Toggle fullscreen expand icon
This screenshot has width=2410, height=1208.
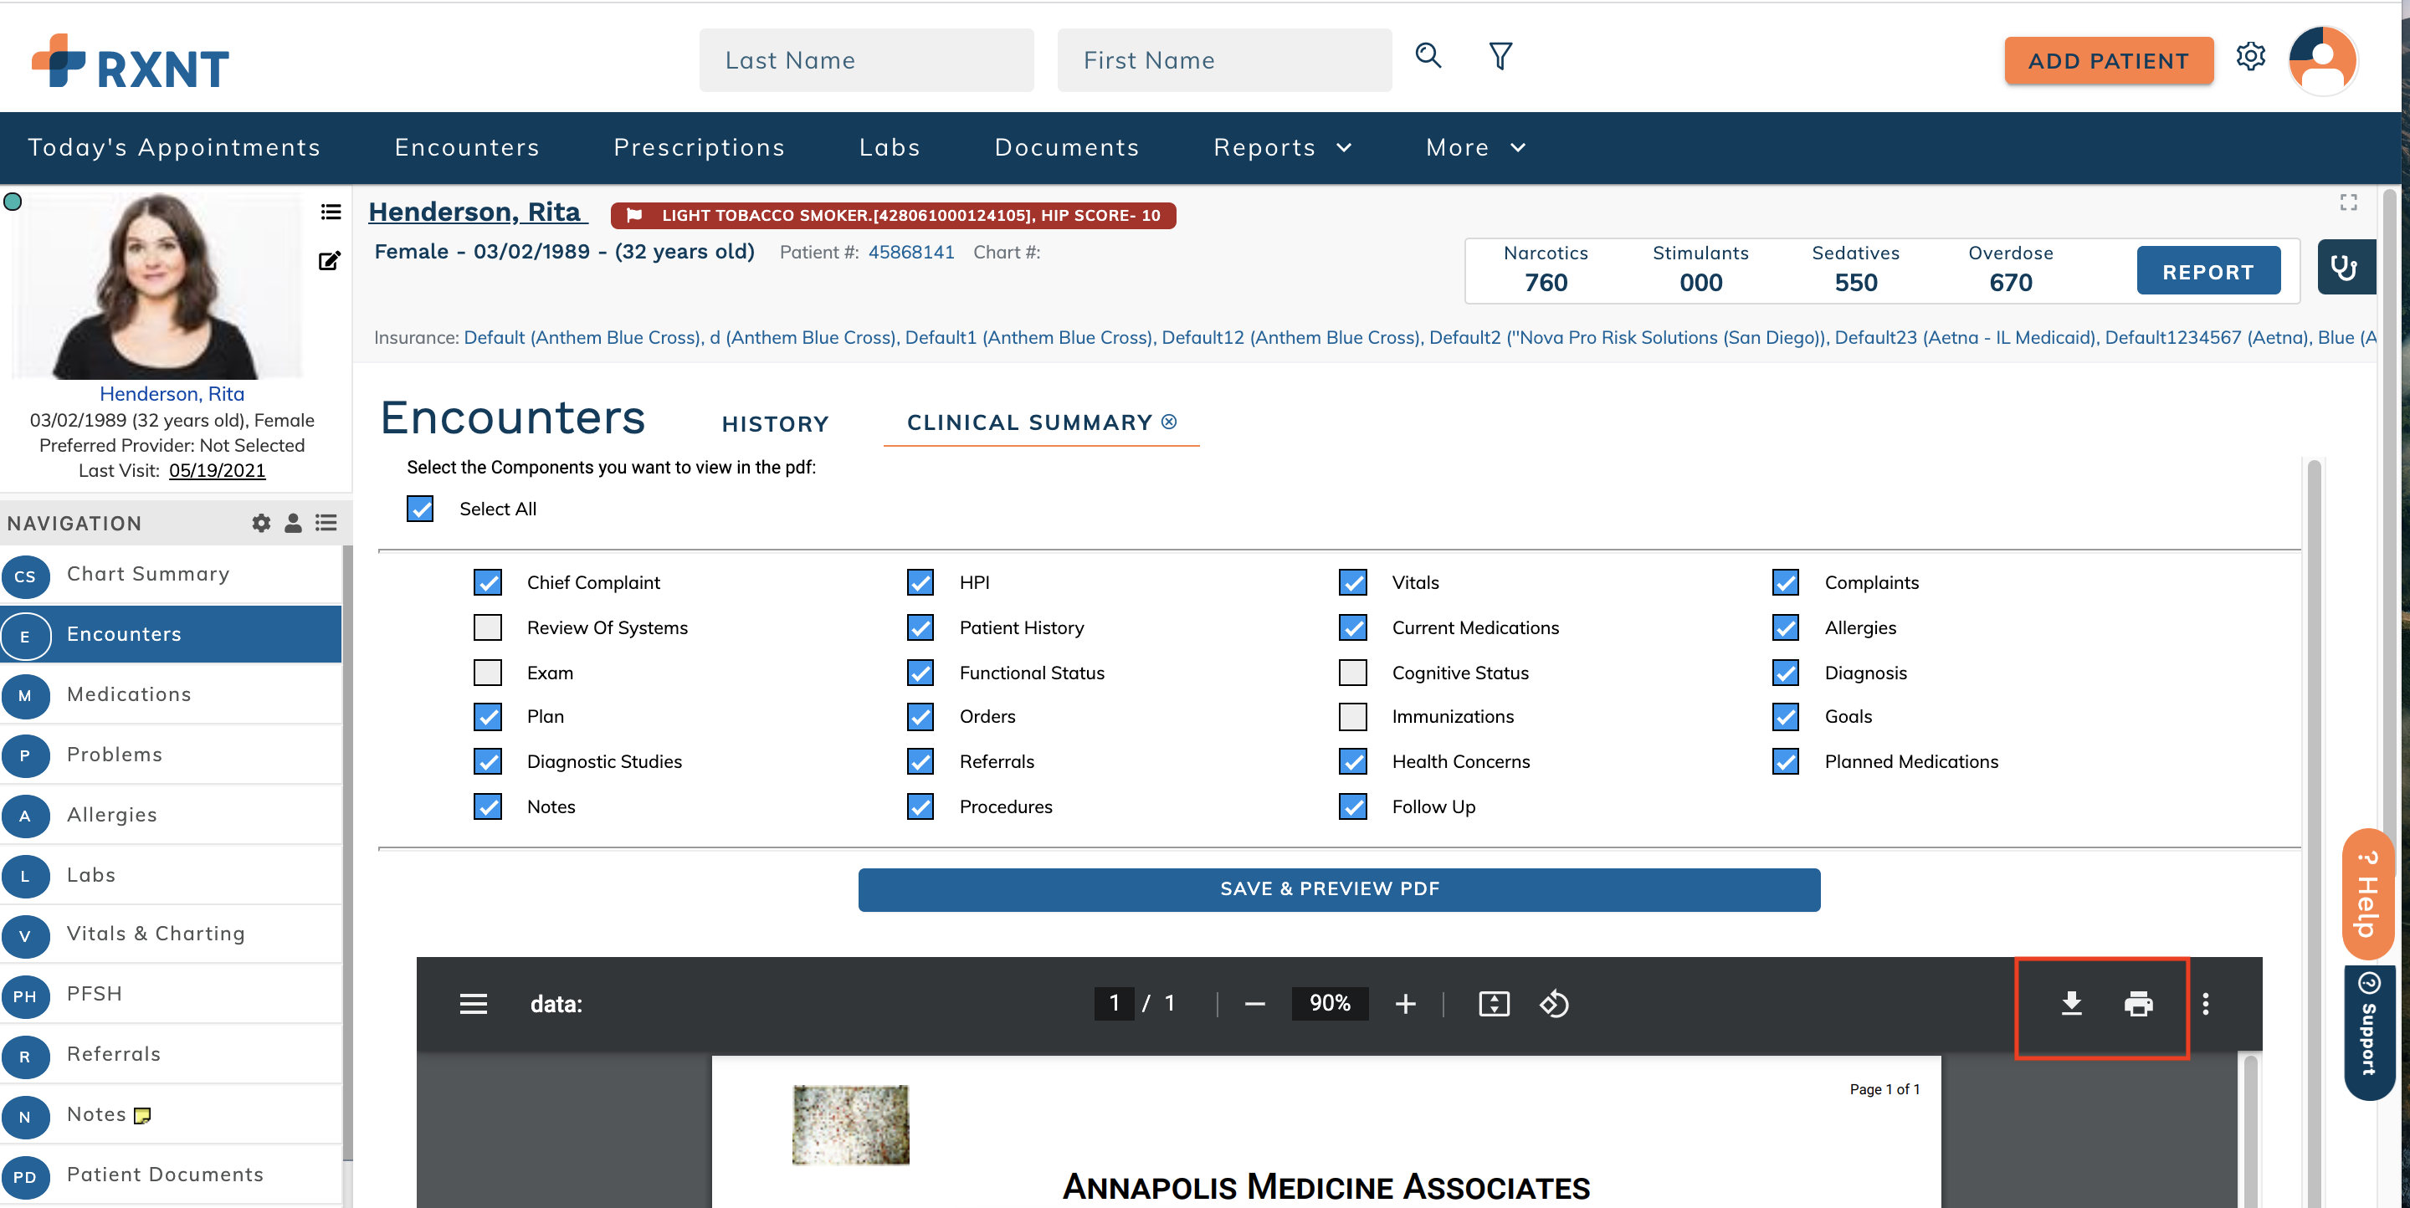point(2348,203)
